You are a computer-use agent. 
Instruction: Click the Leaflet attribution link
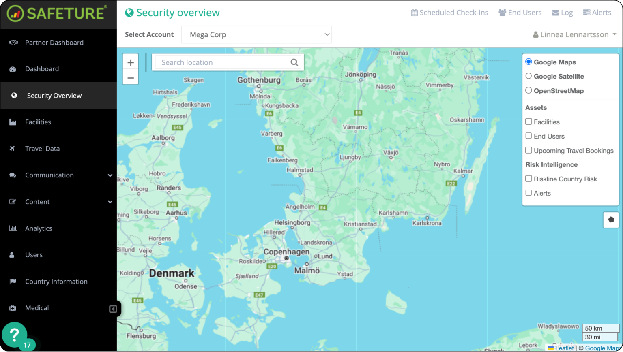pos(564,348)
